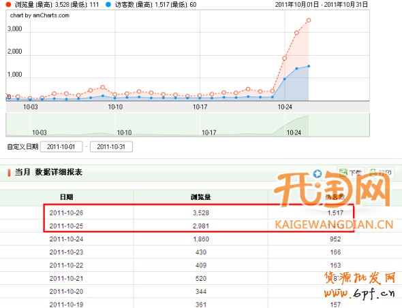Screen dimensions: 402x308
Task: Select the 2011-10-20 date cell
Action: click(66, 292)
